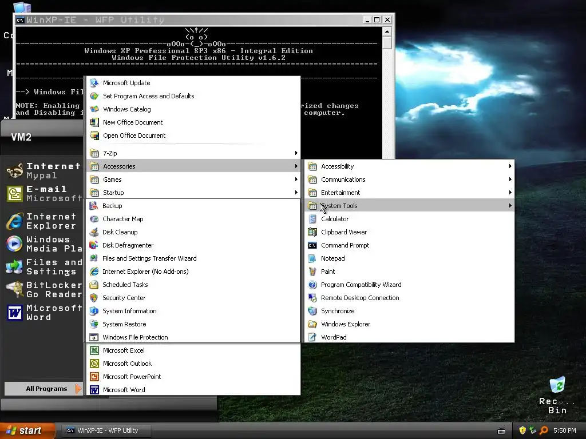Open WordPad from Accessories
Viewport: 586px width, 439px height.
point(410,337)
